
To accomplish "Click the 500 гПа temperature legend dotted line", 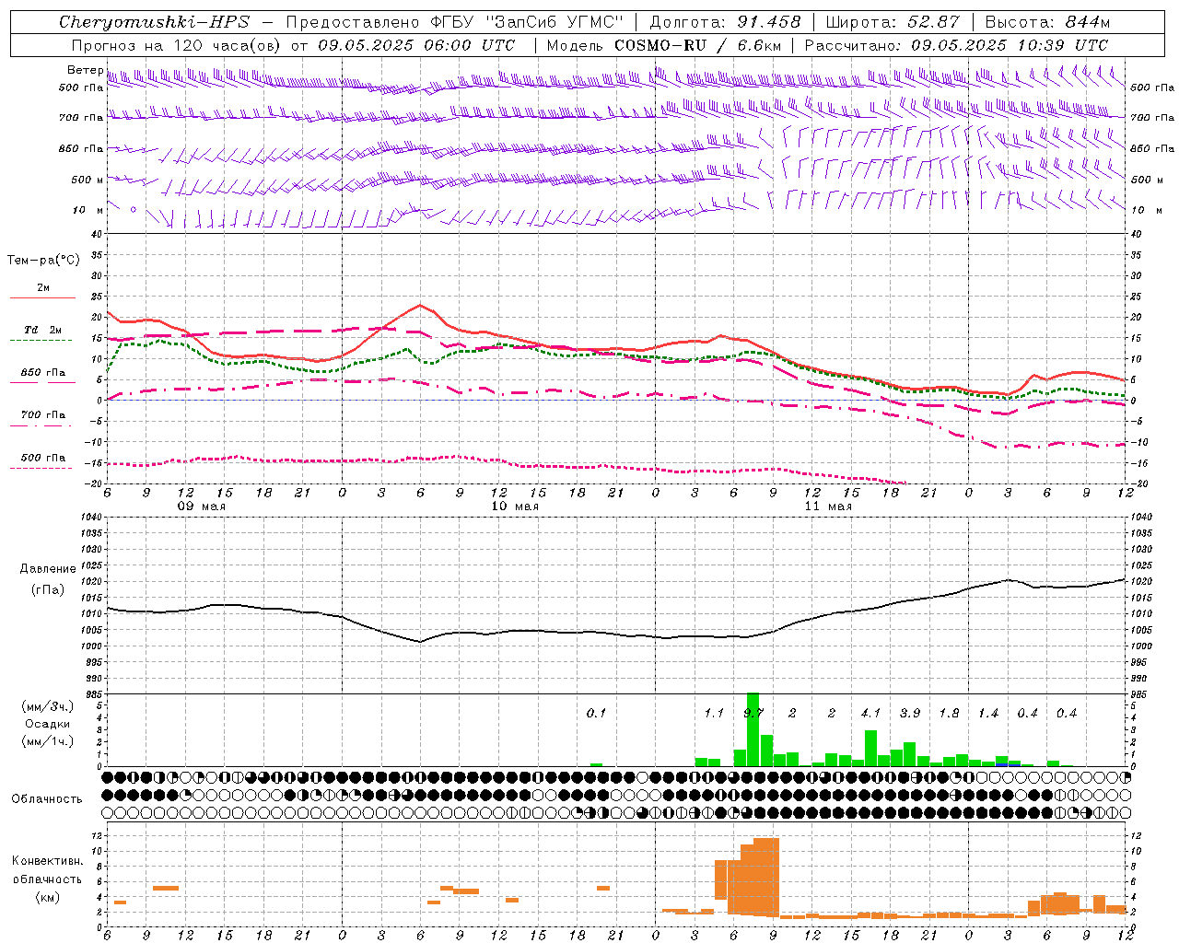I will [x=41, y=468].
